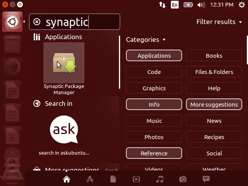Click inside the synaptic search field

tap(74, 22)
